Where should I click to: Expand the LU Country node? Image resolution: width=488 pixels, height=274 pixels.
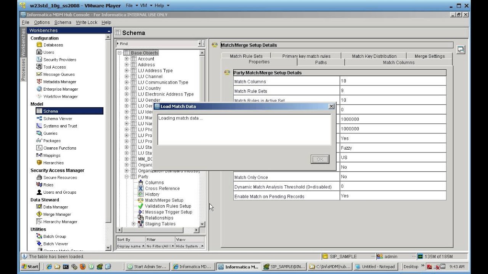(127, 88)
